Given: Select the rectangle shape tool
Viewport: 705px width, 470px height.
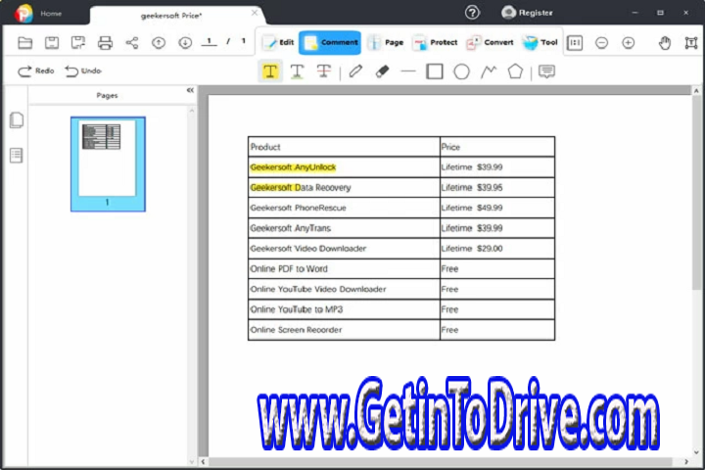Looking at the screenshot, I should pos(435,71).
